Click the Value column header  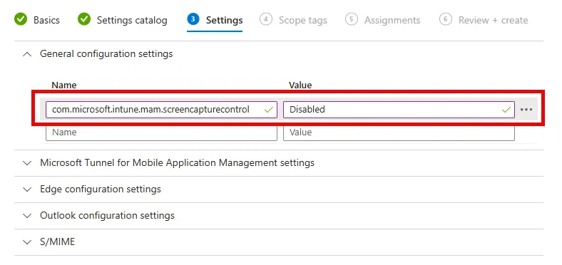click(x=300, y=85)
